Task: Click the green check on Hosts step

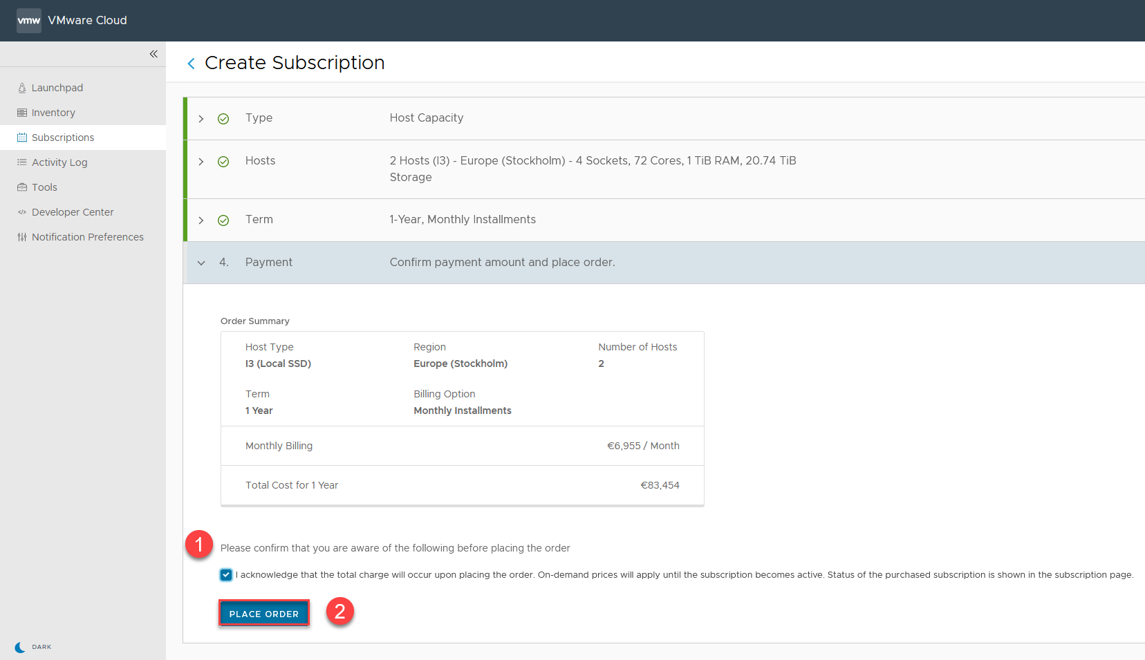Action: (223, 162)
